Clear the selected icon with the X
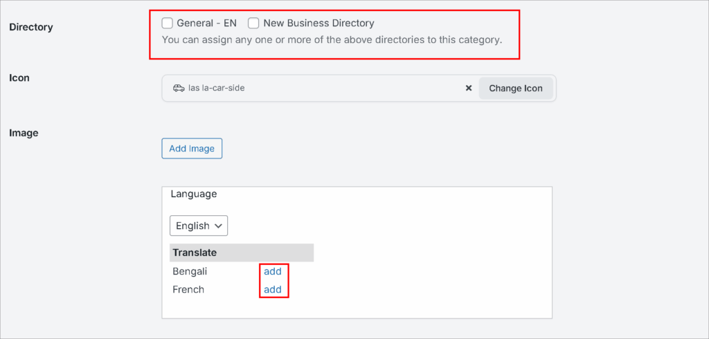709x339 pixels. [468, 89]
